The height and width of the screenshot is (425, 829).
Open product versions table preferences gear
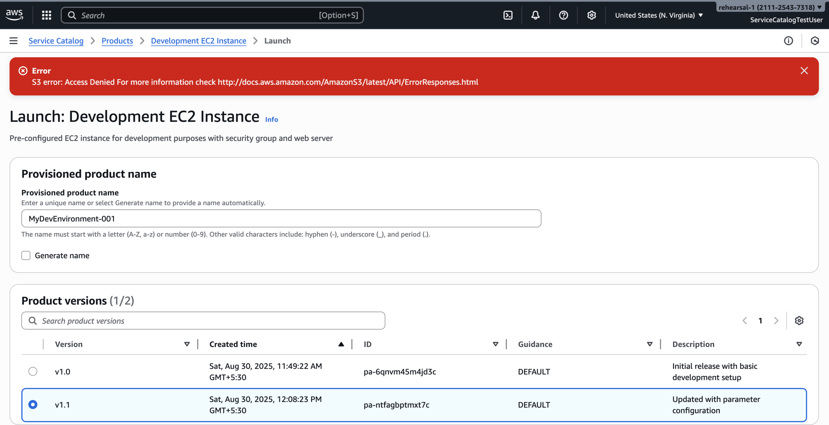click(x=799, y=321)
